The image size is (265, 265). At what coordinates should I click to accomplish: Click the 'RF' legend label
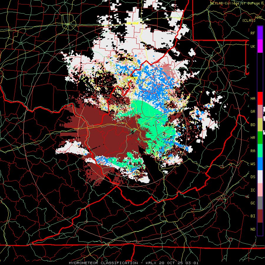(253, 33)
